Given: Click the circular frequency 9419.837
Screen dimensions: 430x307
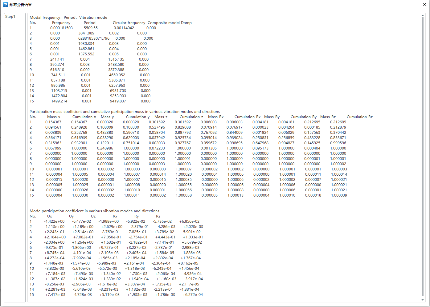Looking at the screenshot, I should [x=118, y=101].
